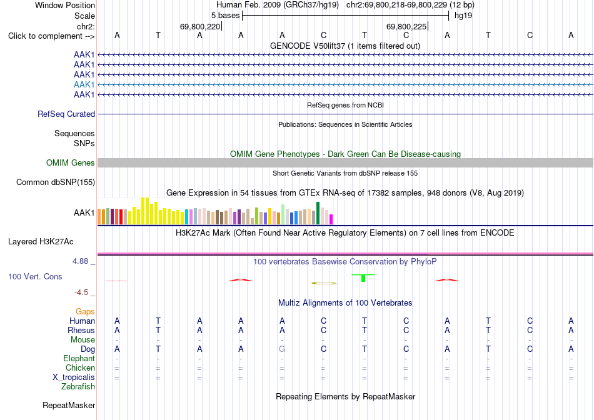
Task: Click the '5 bases' scale label
Action: (x=225, y=16)
